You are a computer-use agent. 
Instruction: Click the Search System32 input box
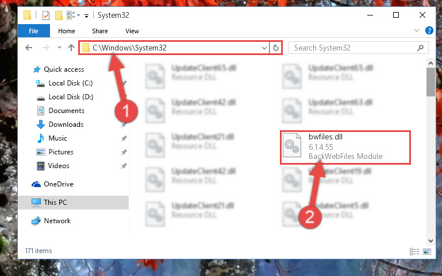pos(355,48)
